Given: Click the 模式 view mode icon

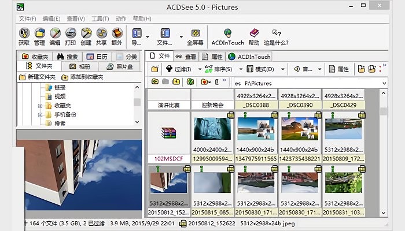Looking at the screenshot, I should tap(250, 69).
